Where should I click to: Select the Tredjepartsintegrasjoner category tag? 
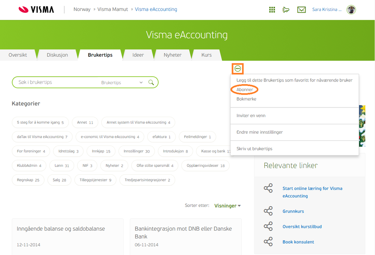[x=147, y=180]
